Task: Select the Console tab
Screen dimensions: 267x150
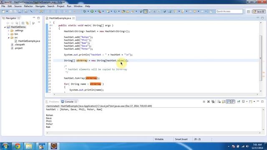Action: pos(69,102)
